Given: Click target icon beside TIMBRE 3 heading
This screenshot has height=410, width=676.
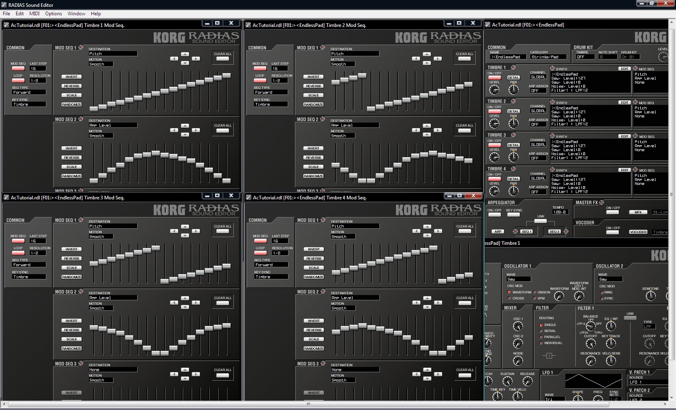Looking at the screenshot, I should coord(513,135).
